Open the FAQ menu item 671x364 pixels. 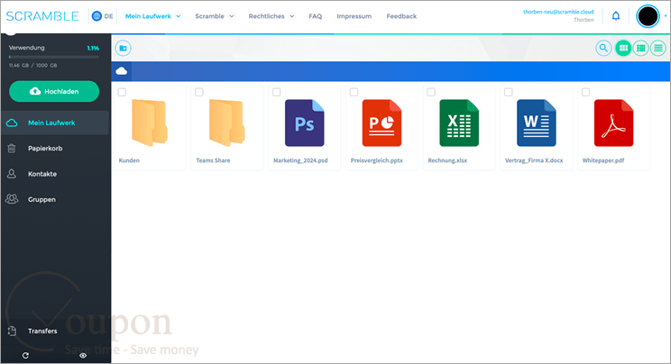(x=316, y=16)
